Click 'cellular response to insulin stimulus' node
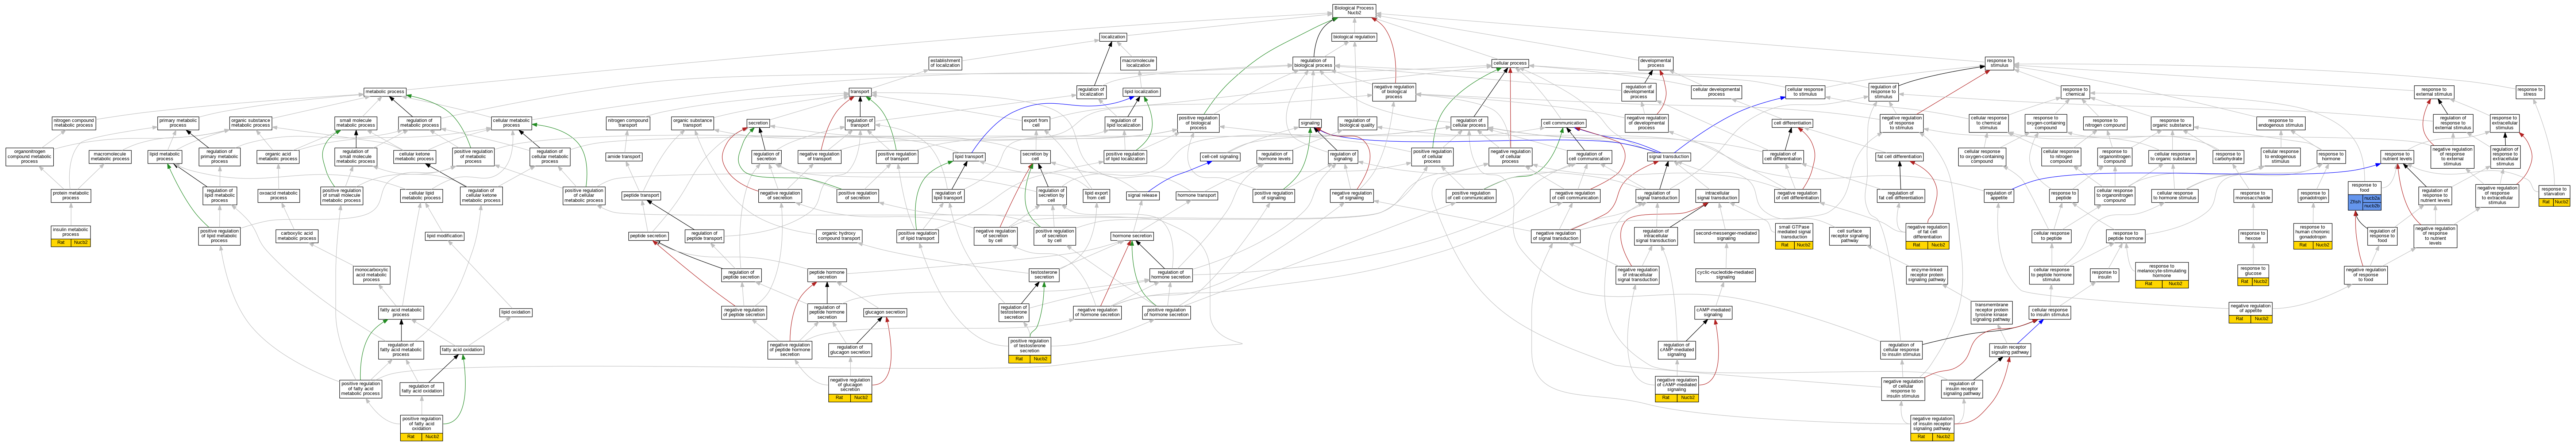The image size is (2576, 445). pos(2050,312)
